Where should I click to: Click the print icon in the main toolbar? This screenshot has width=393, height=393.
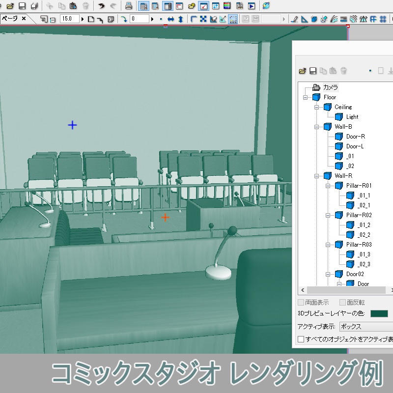pos(128,6)
